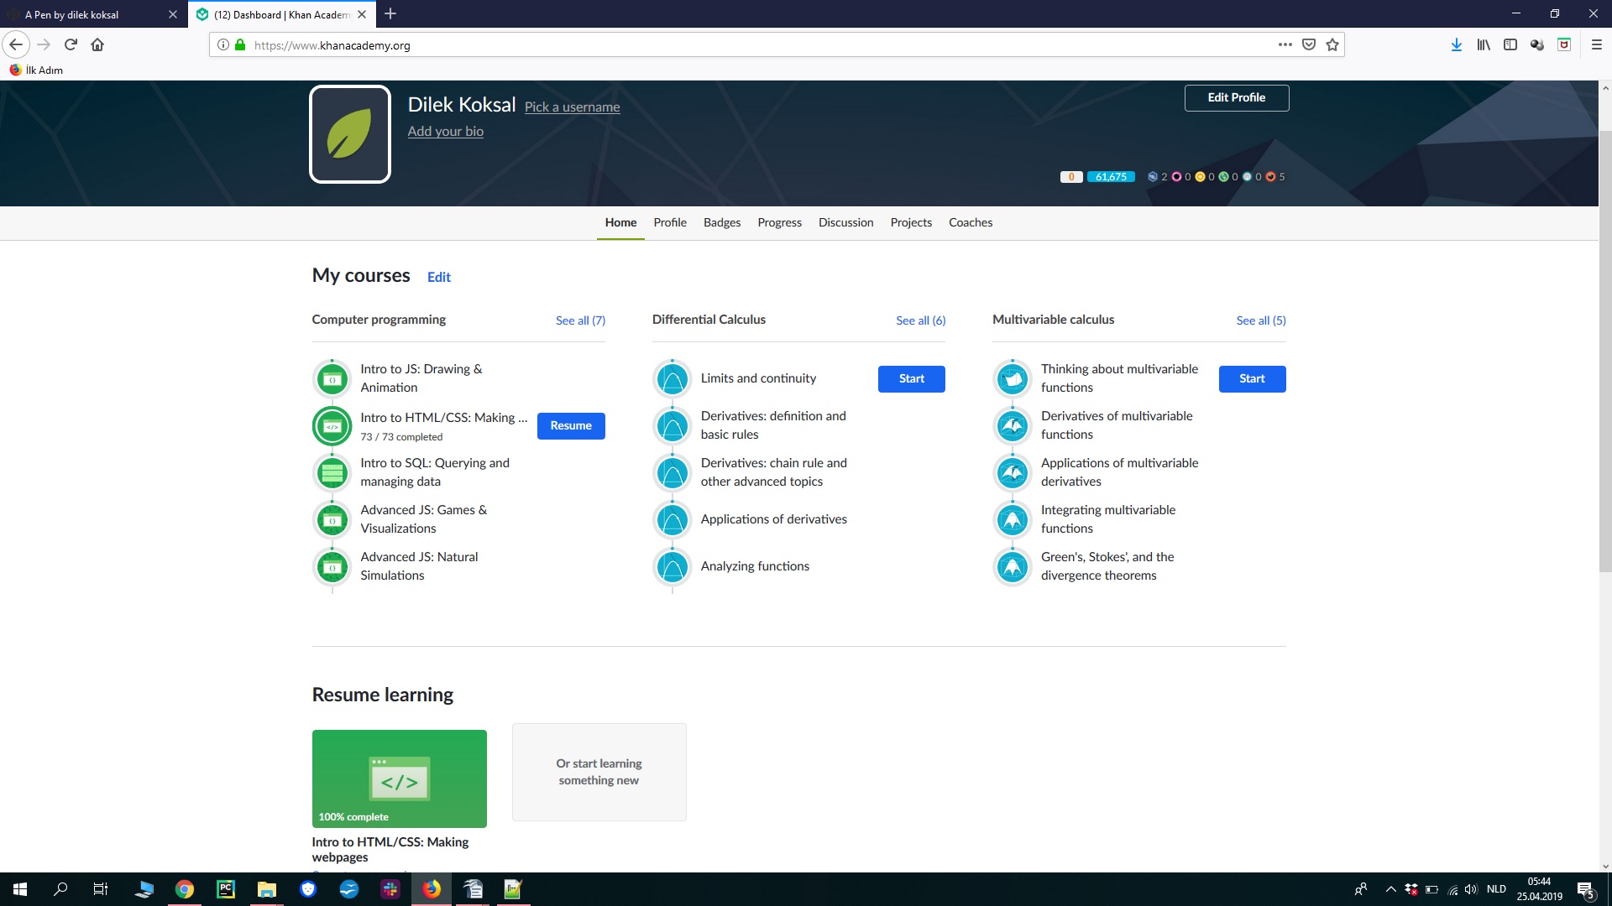This screenshot has height=906, width=1612.
Task: Open the Firefox hamburger menu
Action: pos(1597,45)
